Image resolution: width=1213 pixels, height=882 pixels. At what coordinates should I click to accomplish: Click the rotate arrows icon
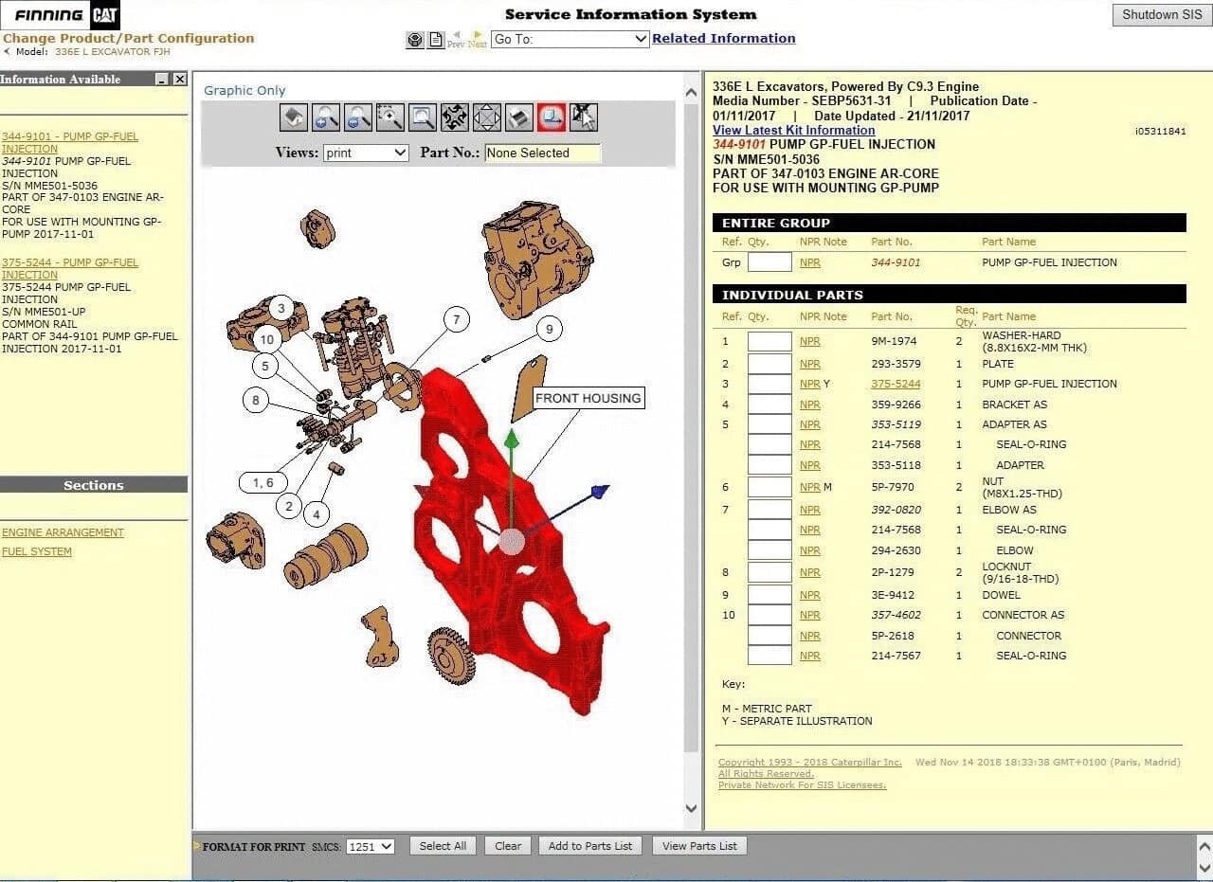[455, 117]
